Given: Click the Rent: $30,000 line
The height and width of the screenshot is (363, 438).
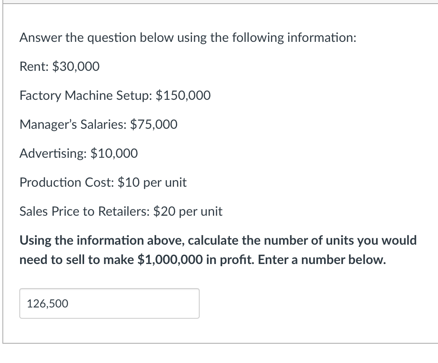Looking at the screenshot, I should click(x=59, y=66).
